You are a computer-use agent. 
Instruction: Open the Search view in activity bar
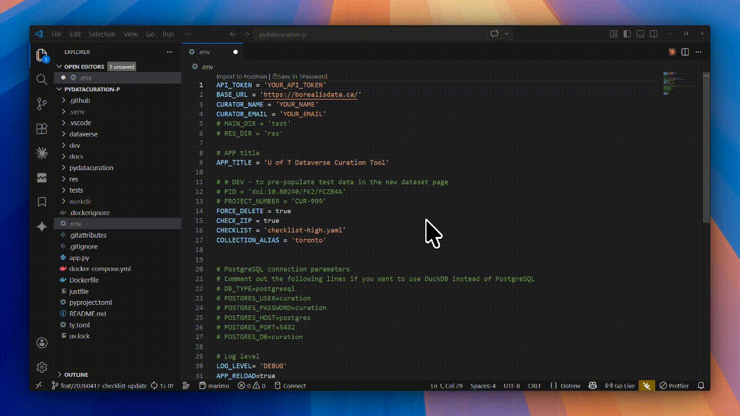click(x=42, y=79)
